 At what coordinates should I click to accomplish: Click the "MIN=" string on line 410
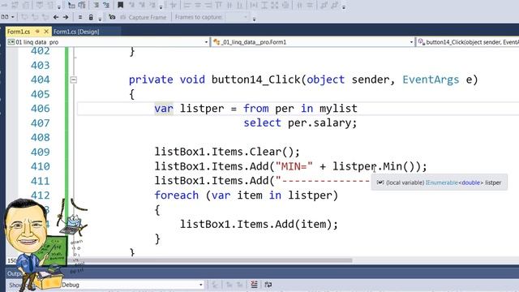pyautogui.click(x=294, y=166)
